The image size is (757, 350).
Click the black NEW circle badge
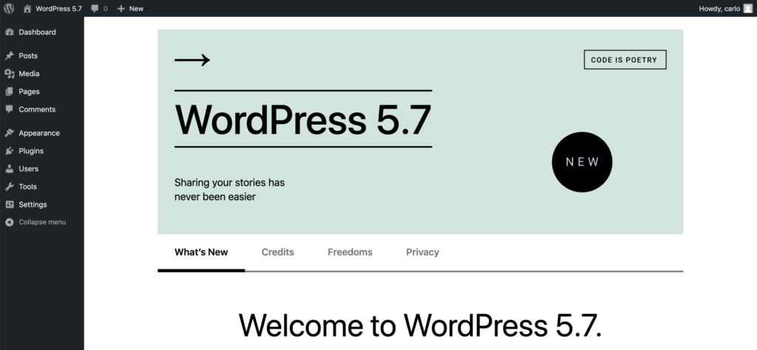[582, 162]
